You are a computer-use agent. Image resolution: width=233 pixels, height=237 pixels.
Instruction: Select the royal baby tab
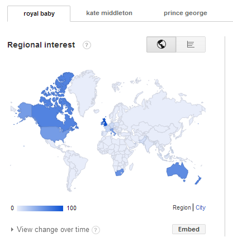click(x=39, y=13)
